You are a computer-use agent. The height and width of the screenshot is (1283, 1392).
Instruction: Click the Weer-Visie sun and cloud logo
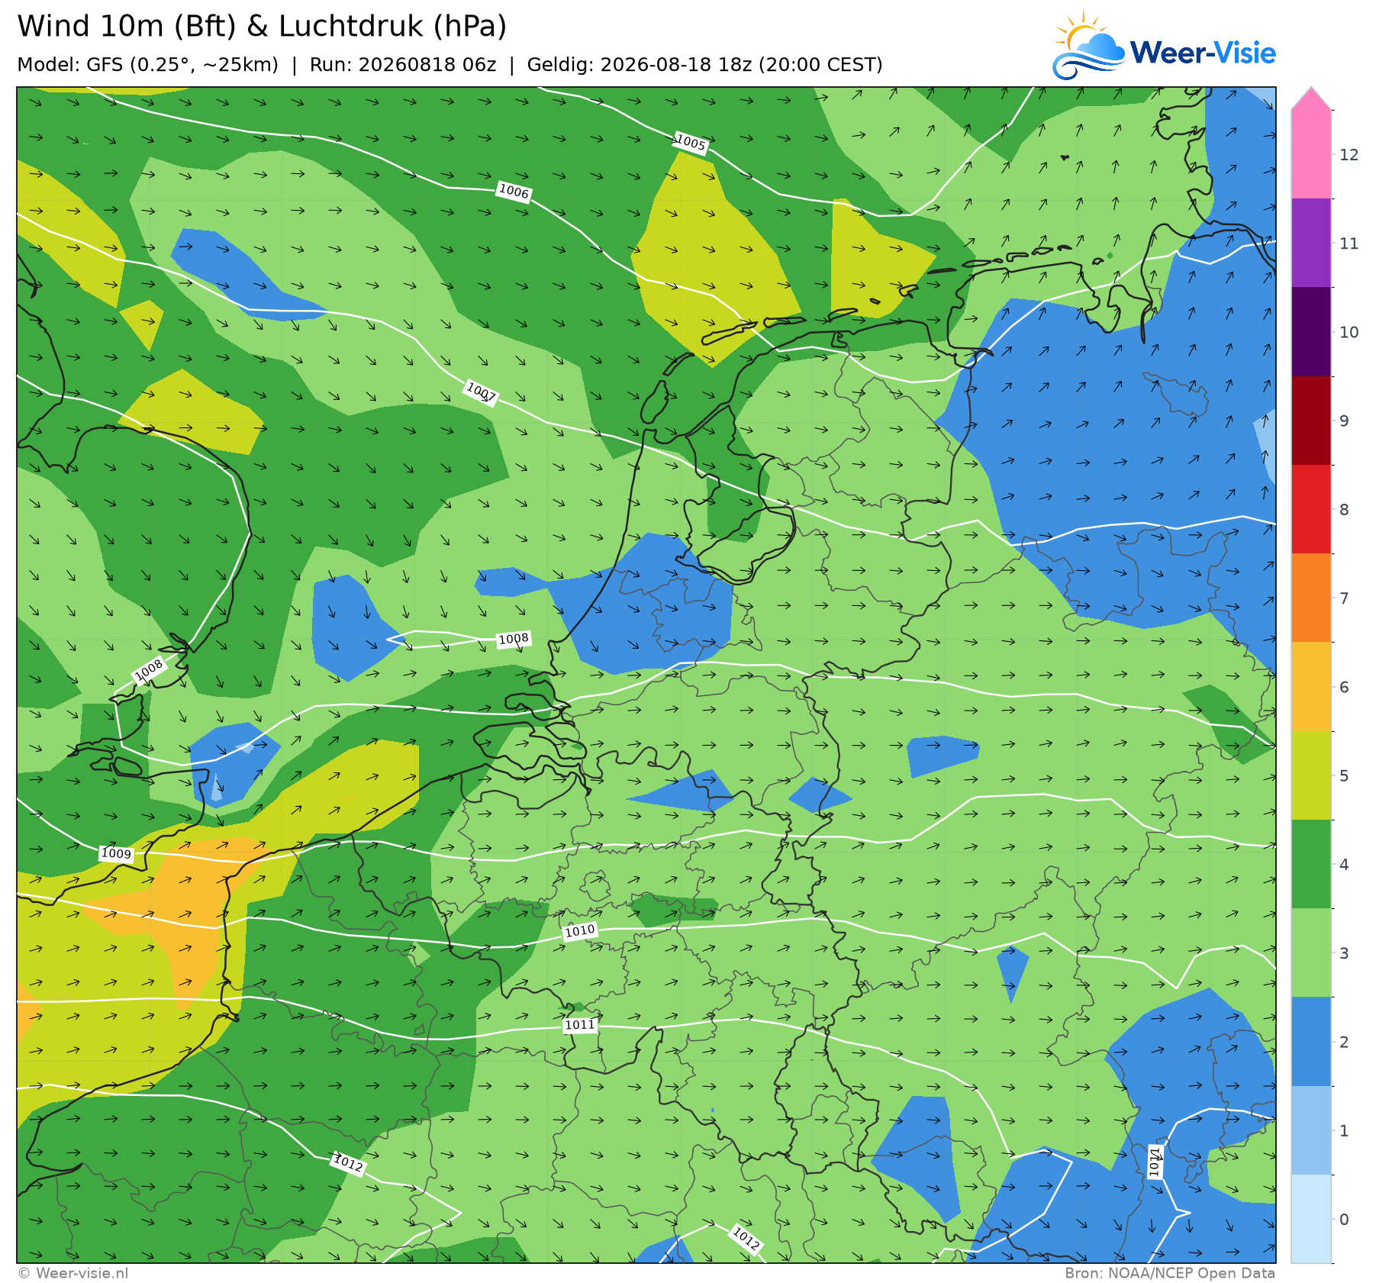point(1089,46)
